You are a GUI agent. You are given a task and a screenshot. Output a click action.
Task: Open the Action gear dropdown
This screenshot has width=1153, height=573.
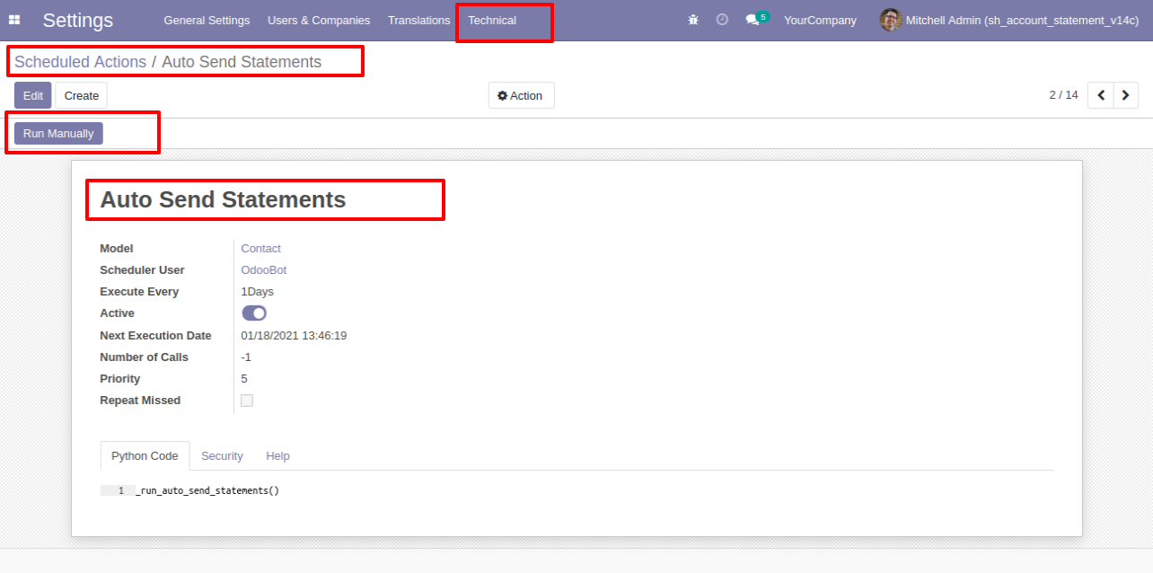521,95
